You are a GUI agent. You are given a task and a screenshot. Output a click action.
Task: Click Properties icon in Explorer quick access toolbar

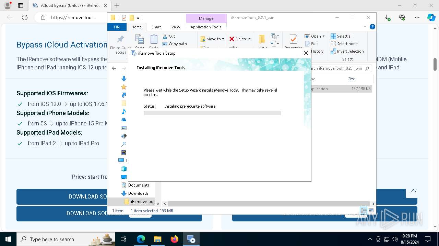coord(124,18)
